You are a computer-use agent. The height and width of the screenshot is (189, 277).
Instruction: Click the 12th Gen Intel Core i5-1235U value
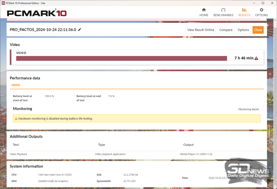click(55, 175)
